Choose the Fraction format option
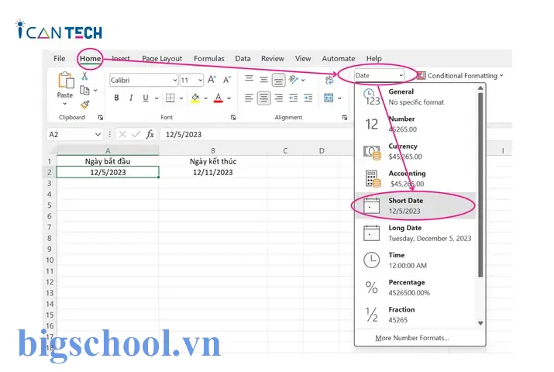Viewport: 554px width, 372px height. pos(416,315)
